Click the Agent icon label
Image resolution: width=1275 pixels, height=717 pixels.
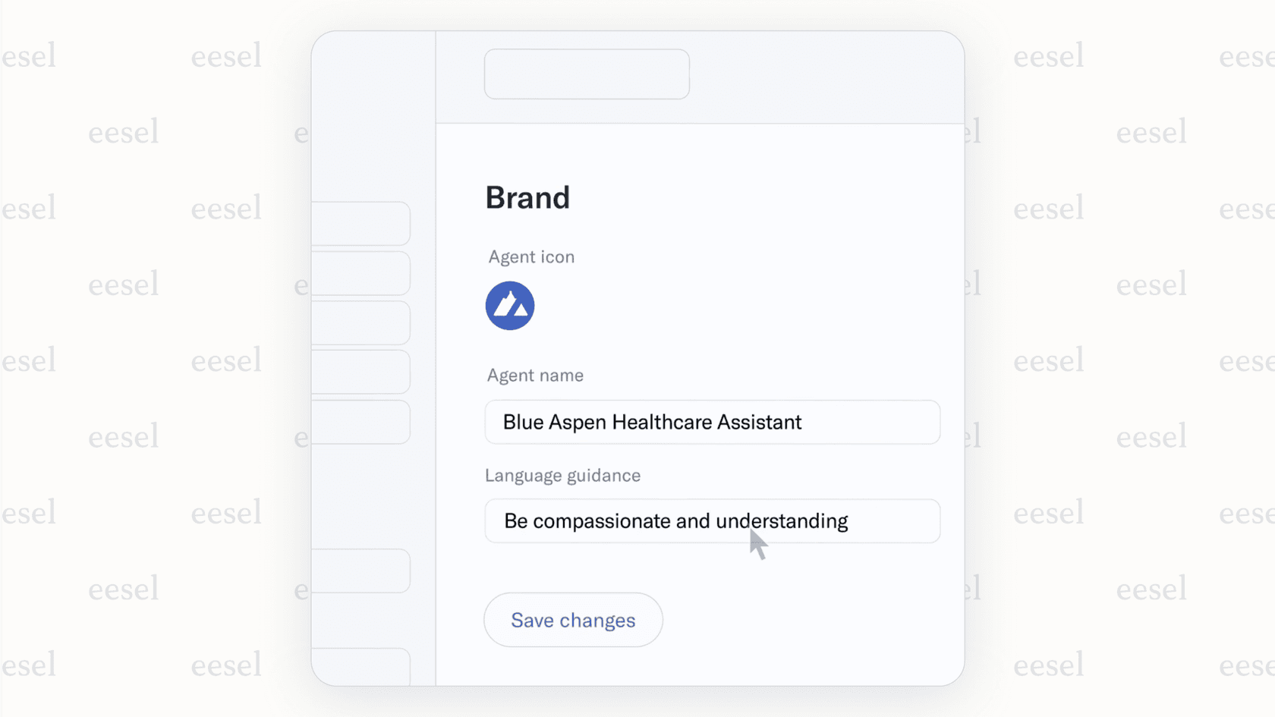click(x=530, y=256)
